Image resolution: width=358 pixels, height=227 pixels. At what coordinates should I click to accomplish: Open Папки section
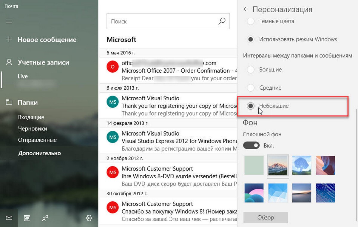tap(28, 102)
